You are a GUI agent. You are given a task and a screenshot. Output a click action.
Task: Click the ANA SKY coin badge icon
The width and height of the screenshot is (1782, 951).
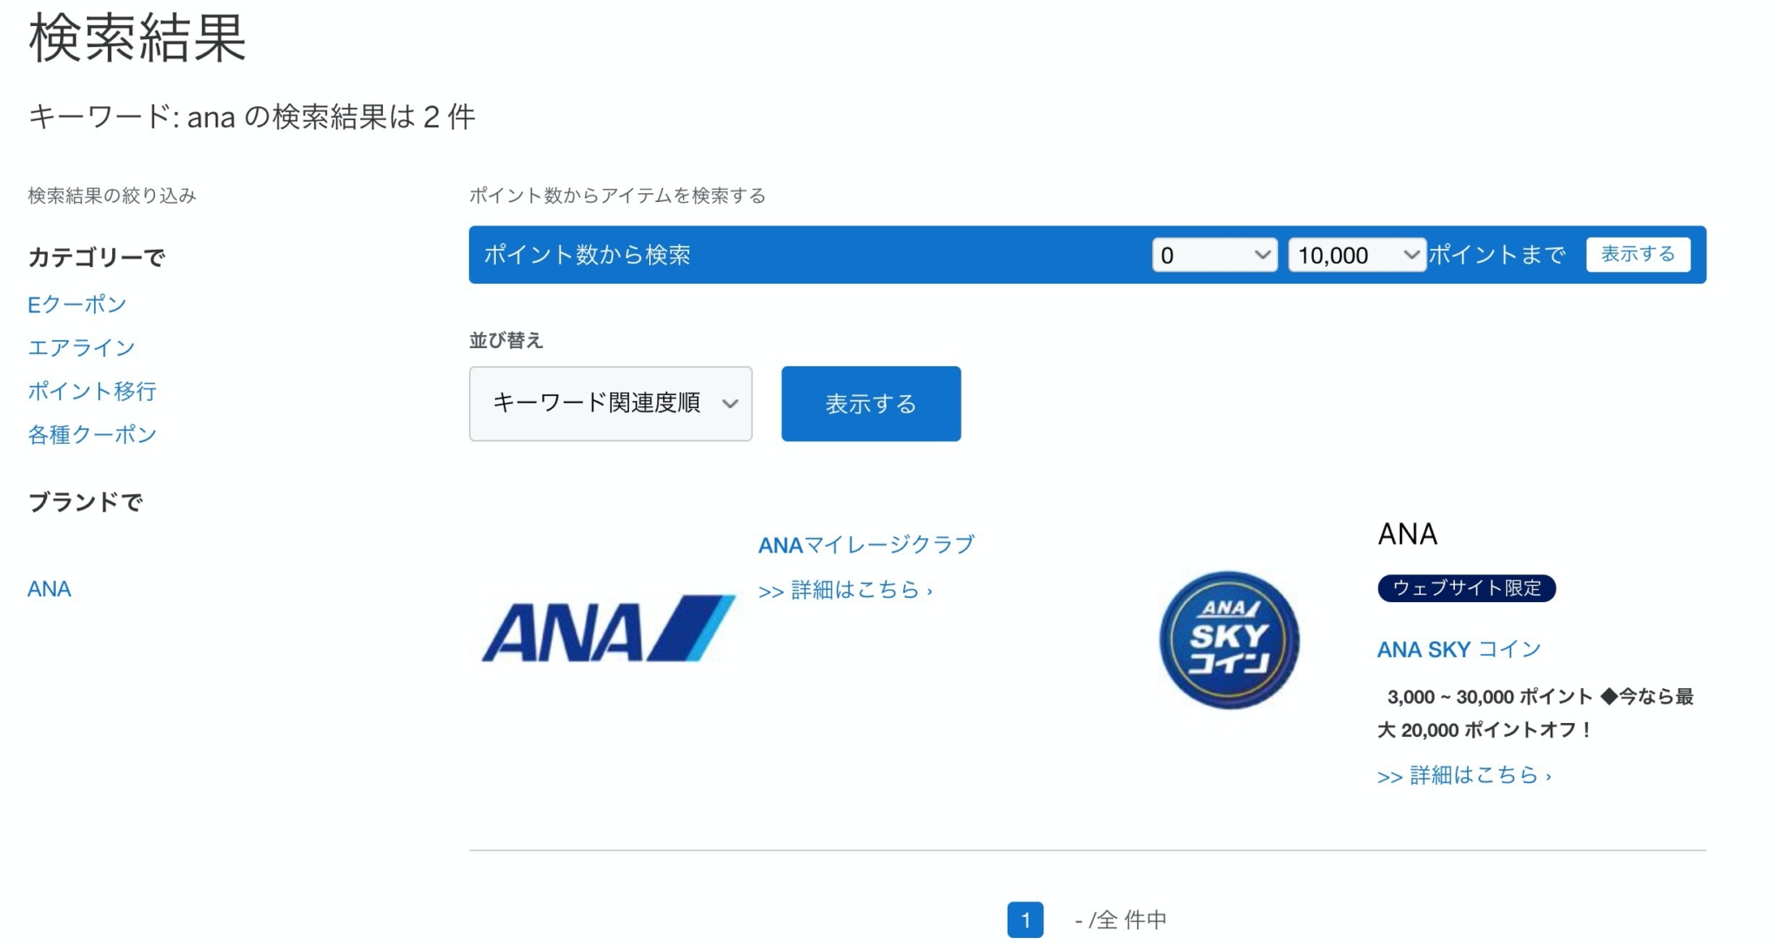click(1229, 640)
